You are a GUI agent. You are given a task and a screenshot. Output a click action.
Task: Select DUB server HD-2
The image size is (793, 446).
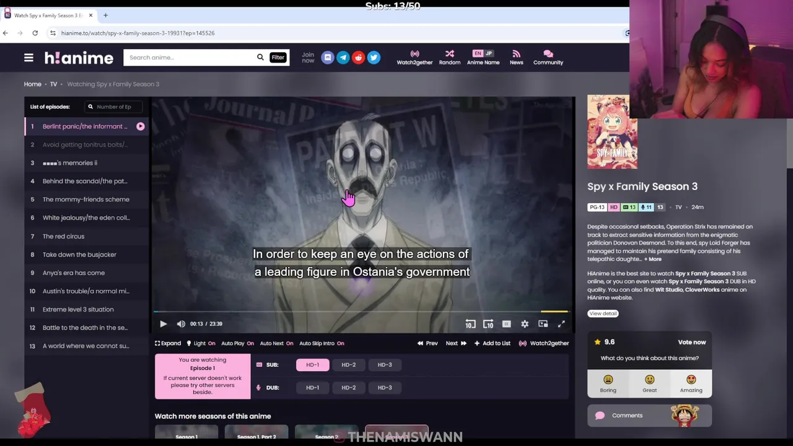click(349, 388)
